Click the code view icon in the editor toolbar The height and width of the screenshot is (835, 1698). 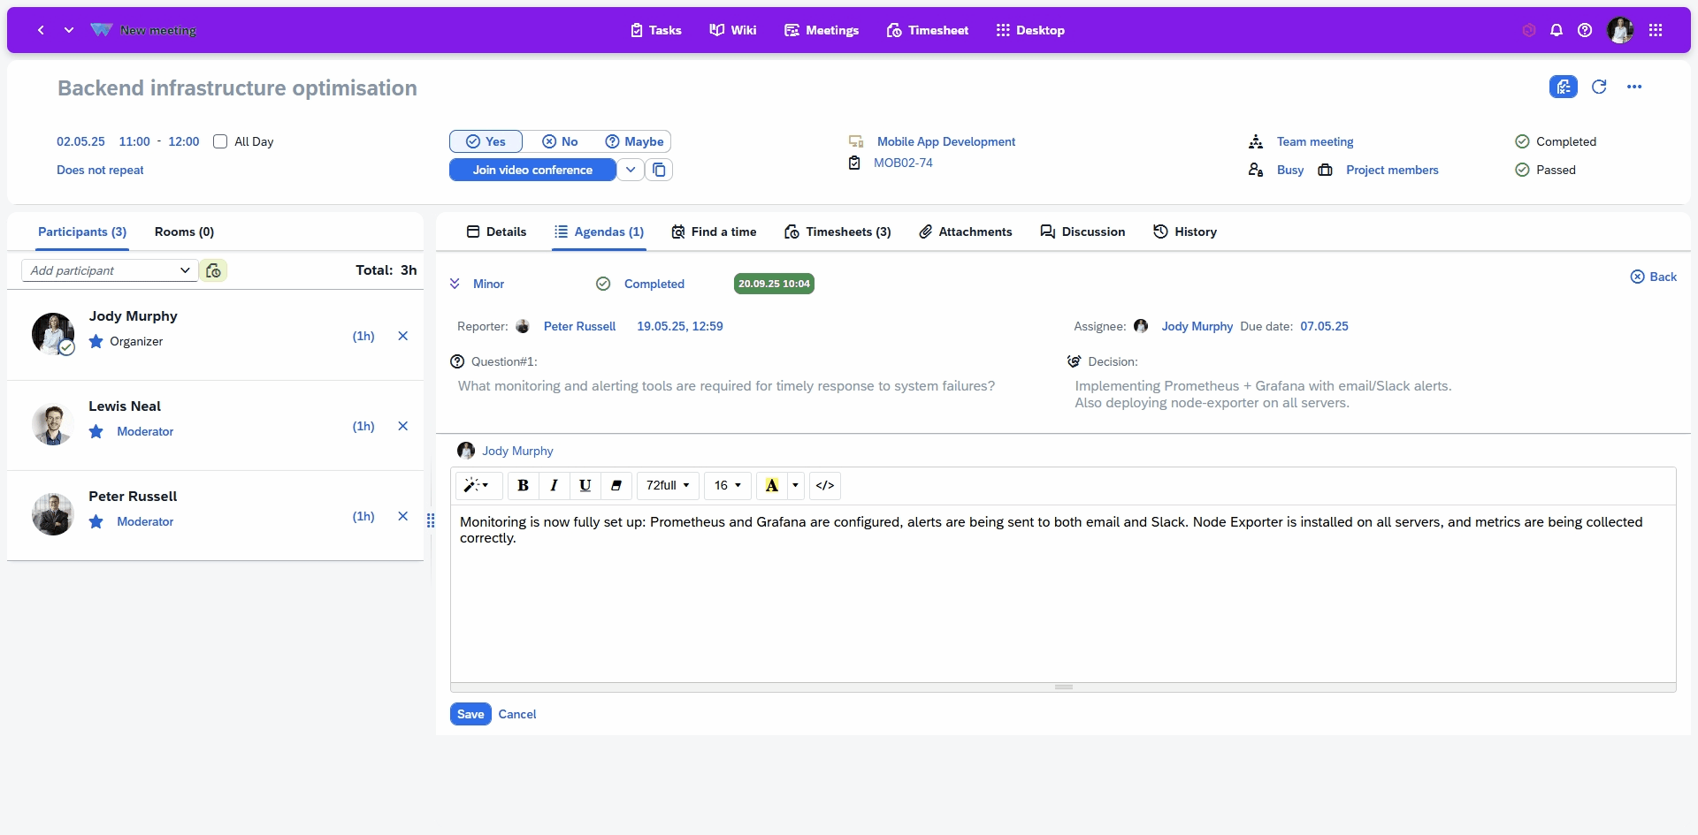824,485
